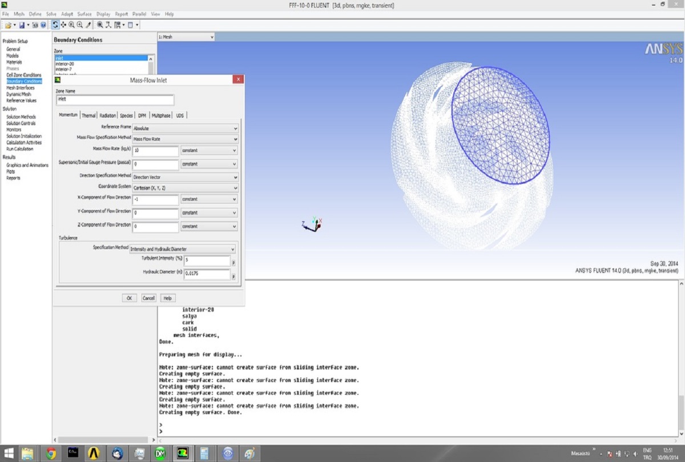Image resolution: width=685 pixels, height=462 pixels.
Task: Select the Pan (translate) view tool
Action: pos(63,25)
